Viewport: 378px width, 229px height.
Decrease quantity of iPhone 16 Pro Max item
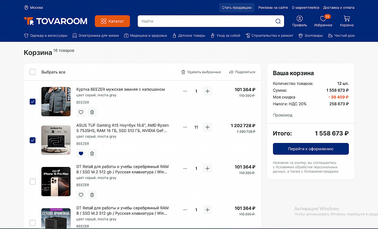click(x=185, y=168)
